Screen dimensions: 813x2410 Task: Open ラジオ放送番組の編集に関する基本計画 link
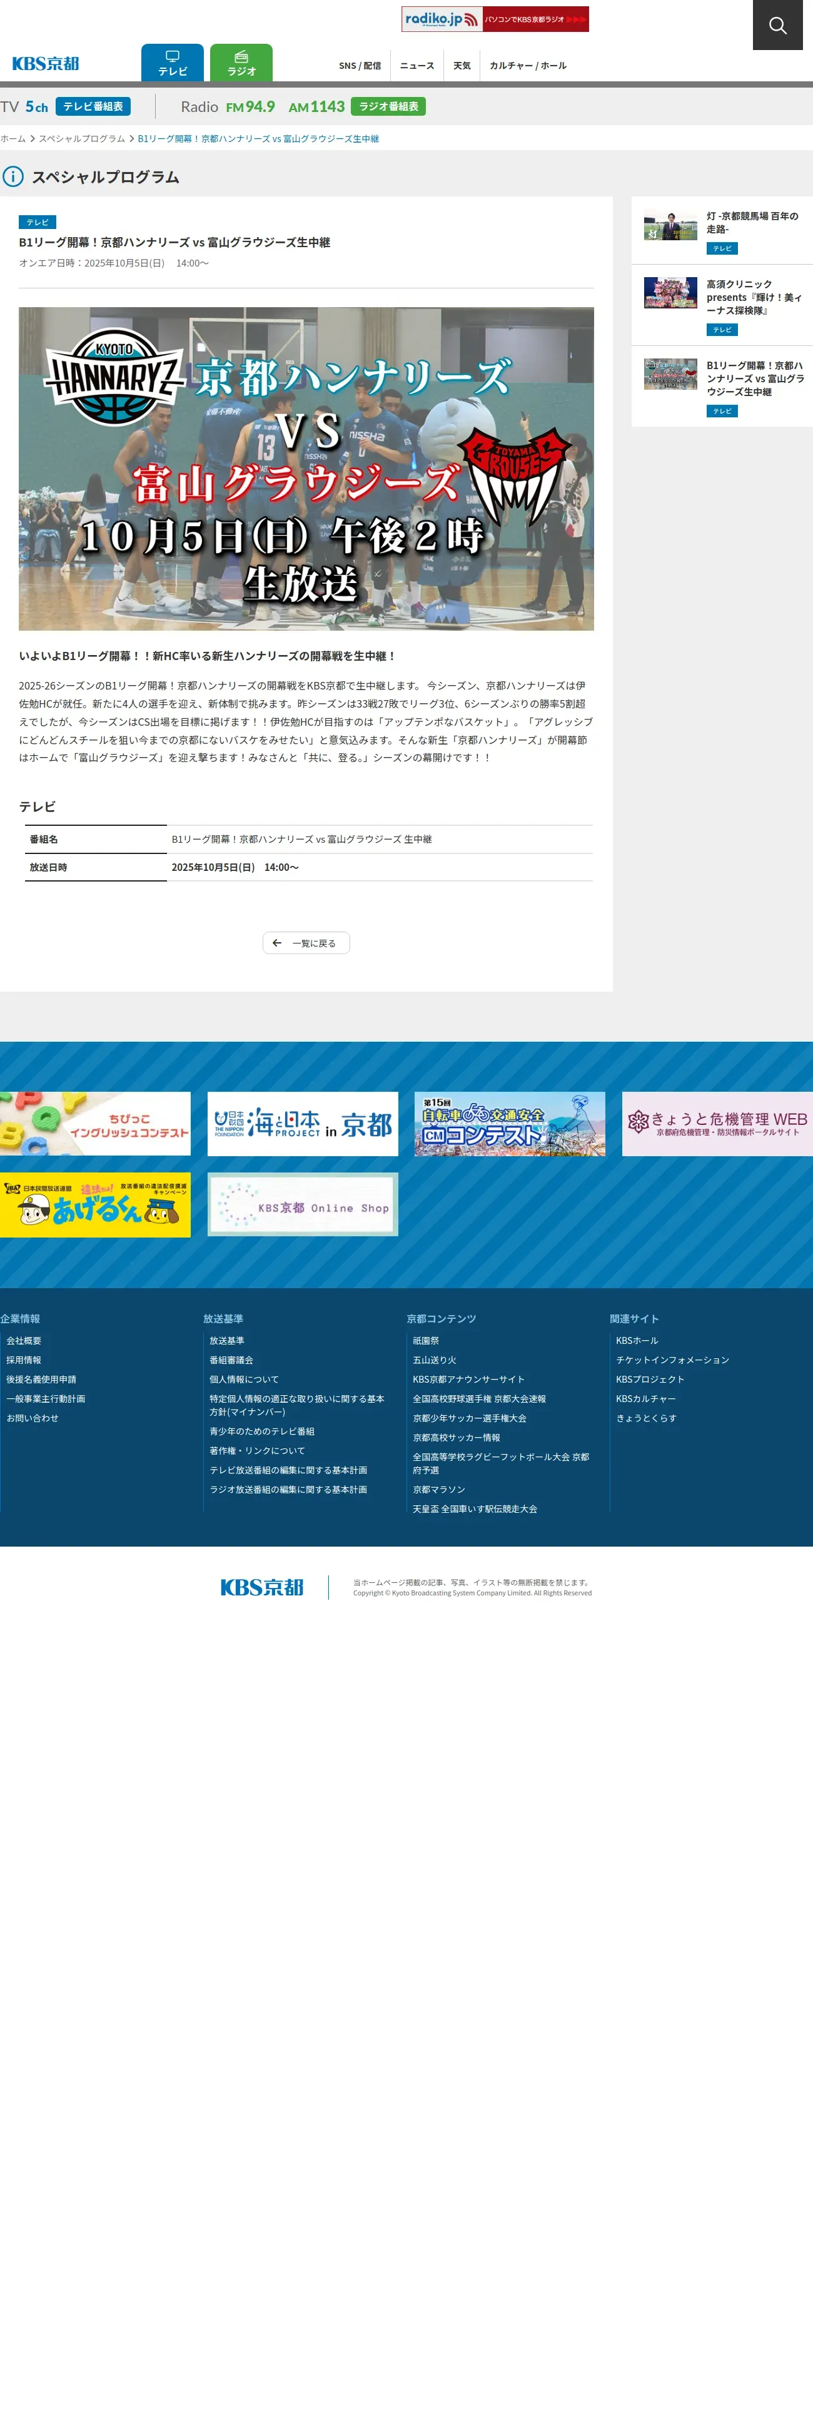288,1490
